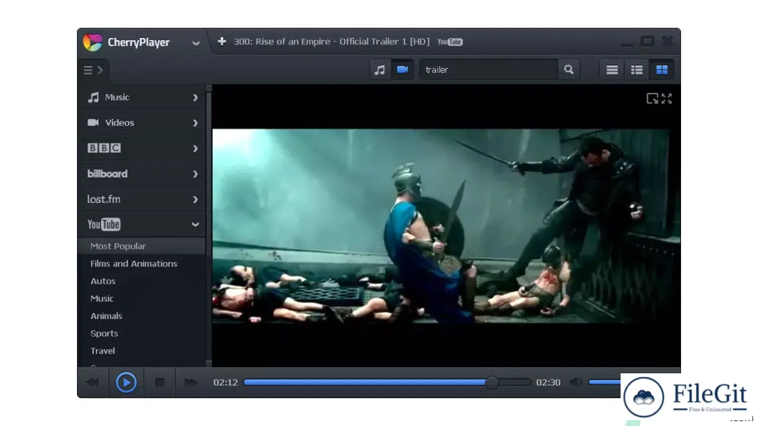Switch search to video mode
The image size is (758, 426).
tap(403, 70)
